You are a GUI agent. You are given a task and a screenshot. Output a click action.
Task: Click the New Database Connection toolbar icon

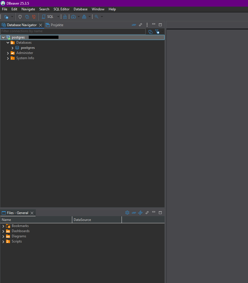pyautogui.click(x=6, y=17)
